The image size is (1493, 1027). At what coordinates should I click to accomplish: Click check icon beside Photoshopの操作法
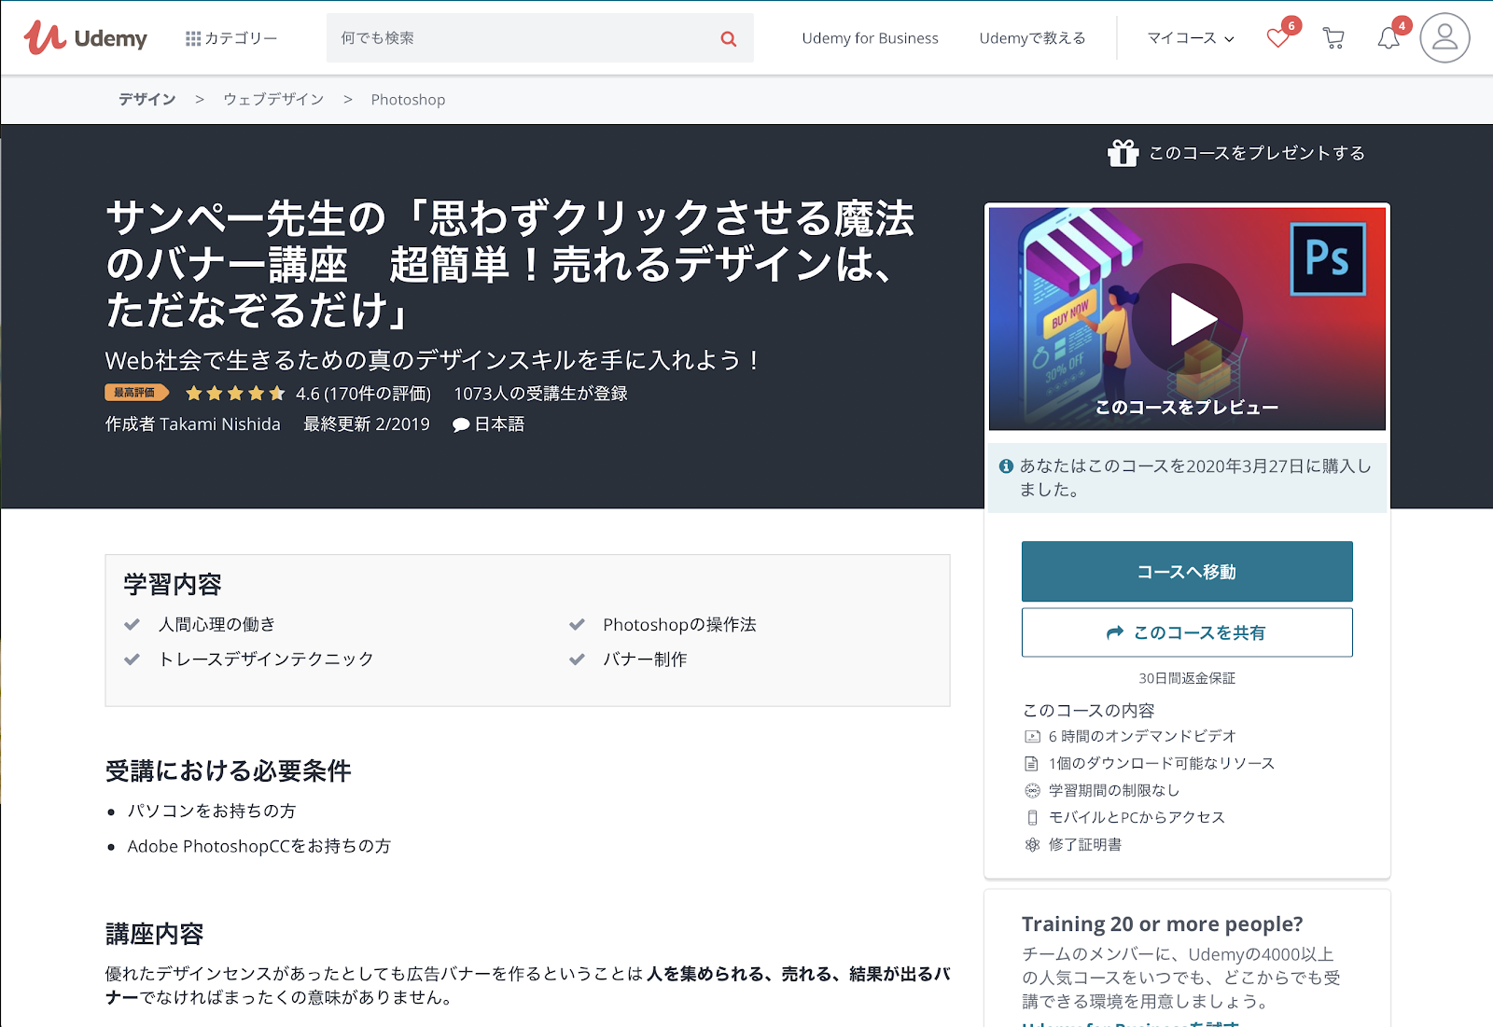point(577,624)
